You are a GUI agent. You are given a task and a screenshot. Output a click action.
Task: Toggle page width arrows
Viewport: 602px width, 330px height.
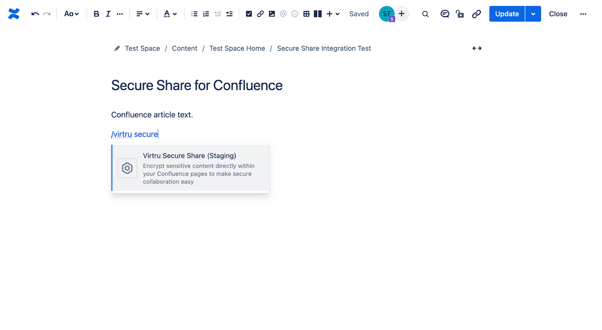point(477,48)
